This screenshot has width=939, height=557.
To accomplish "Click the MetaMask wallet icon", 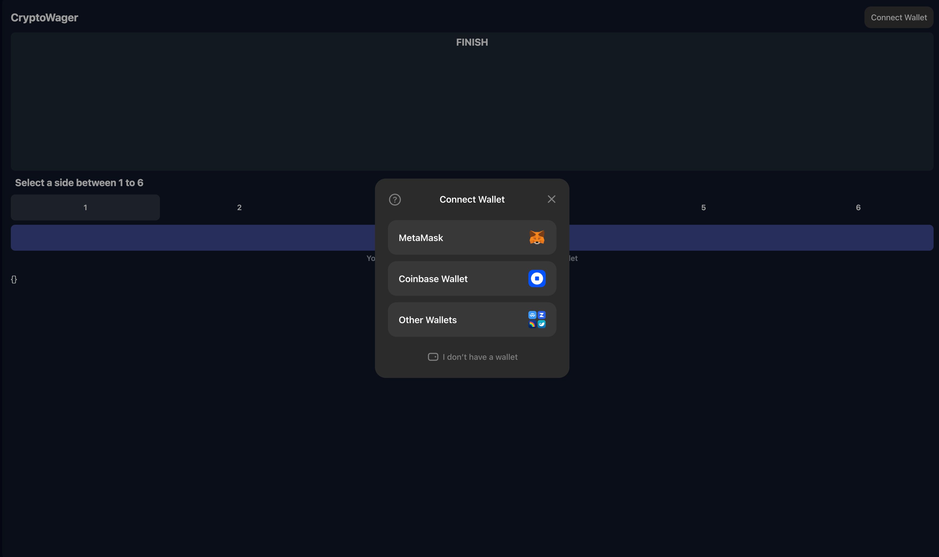I will pyautogui.click(x=537, y=237).
